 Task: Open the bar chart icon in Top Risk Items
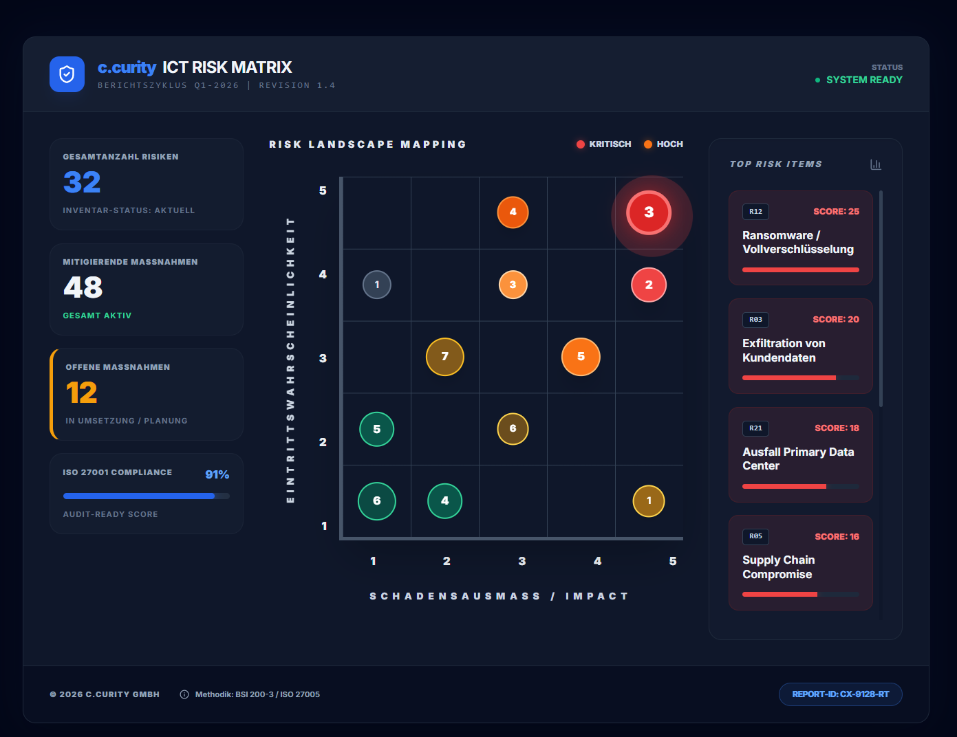(875, 164)
